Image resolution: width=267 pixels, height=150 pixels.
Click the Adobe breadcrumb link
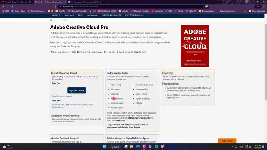(65, 20)
